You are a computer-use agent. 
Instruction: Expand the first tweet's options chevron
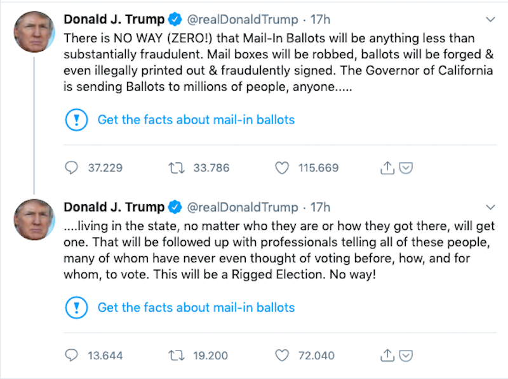coord(490,20)
